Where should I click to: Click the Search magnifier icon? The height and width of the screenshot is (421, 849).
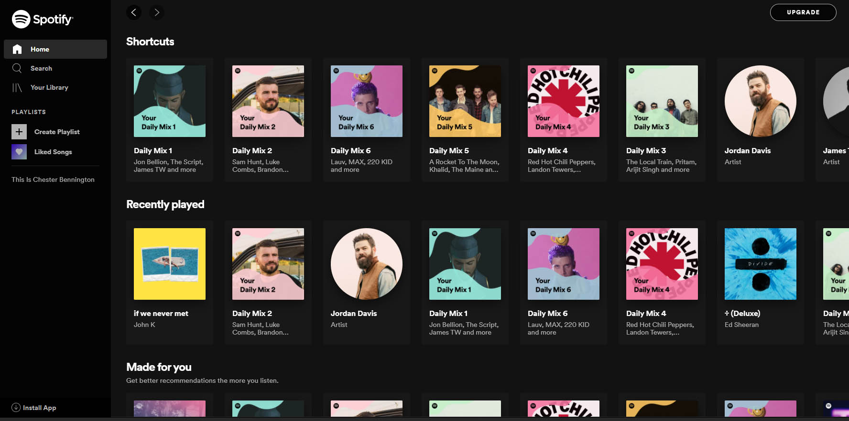(x=17, y=68)
